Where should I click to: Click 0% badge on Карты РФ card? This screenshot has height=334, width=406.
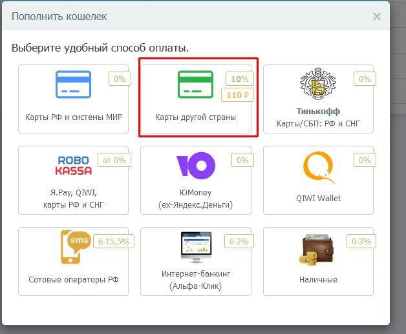pos(120,79)
